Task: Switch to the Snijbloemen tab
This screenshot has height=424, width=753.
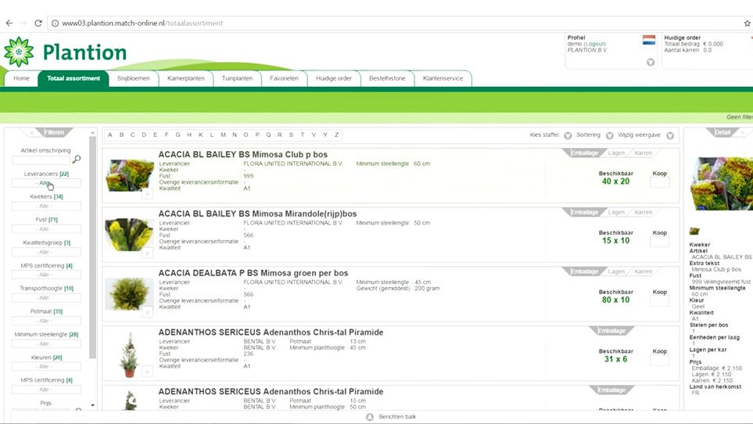Action: 133,78
